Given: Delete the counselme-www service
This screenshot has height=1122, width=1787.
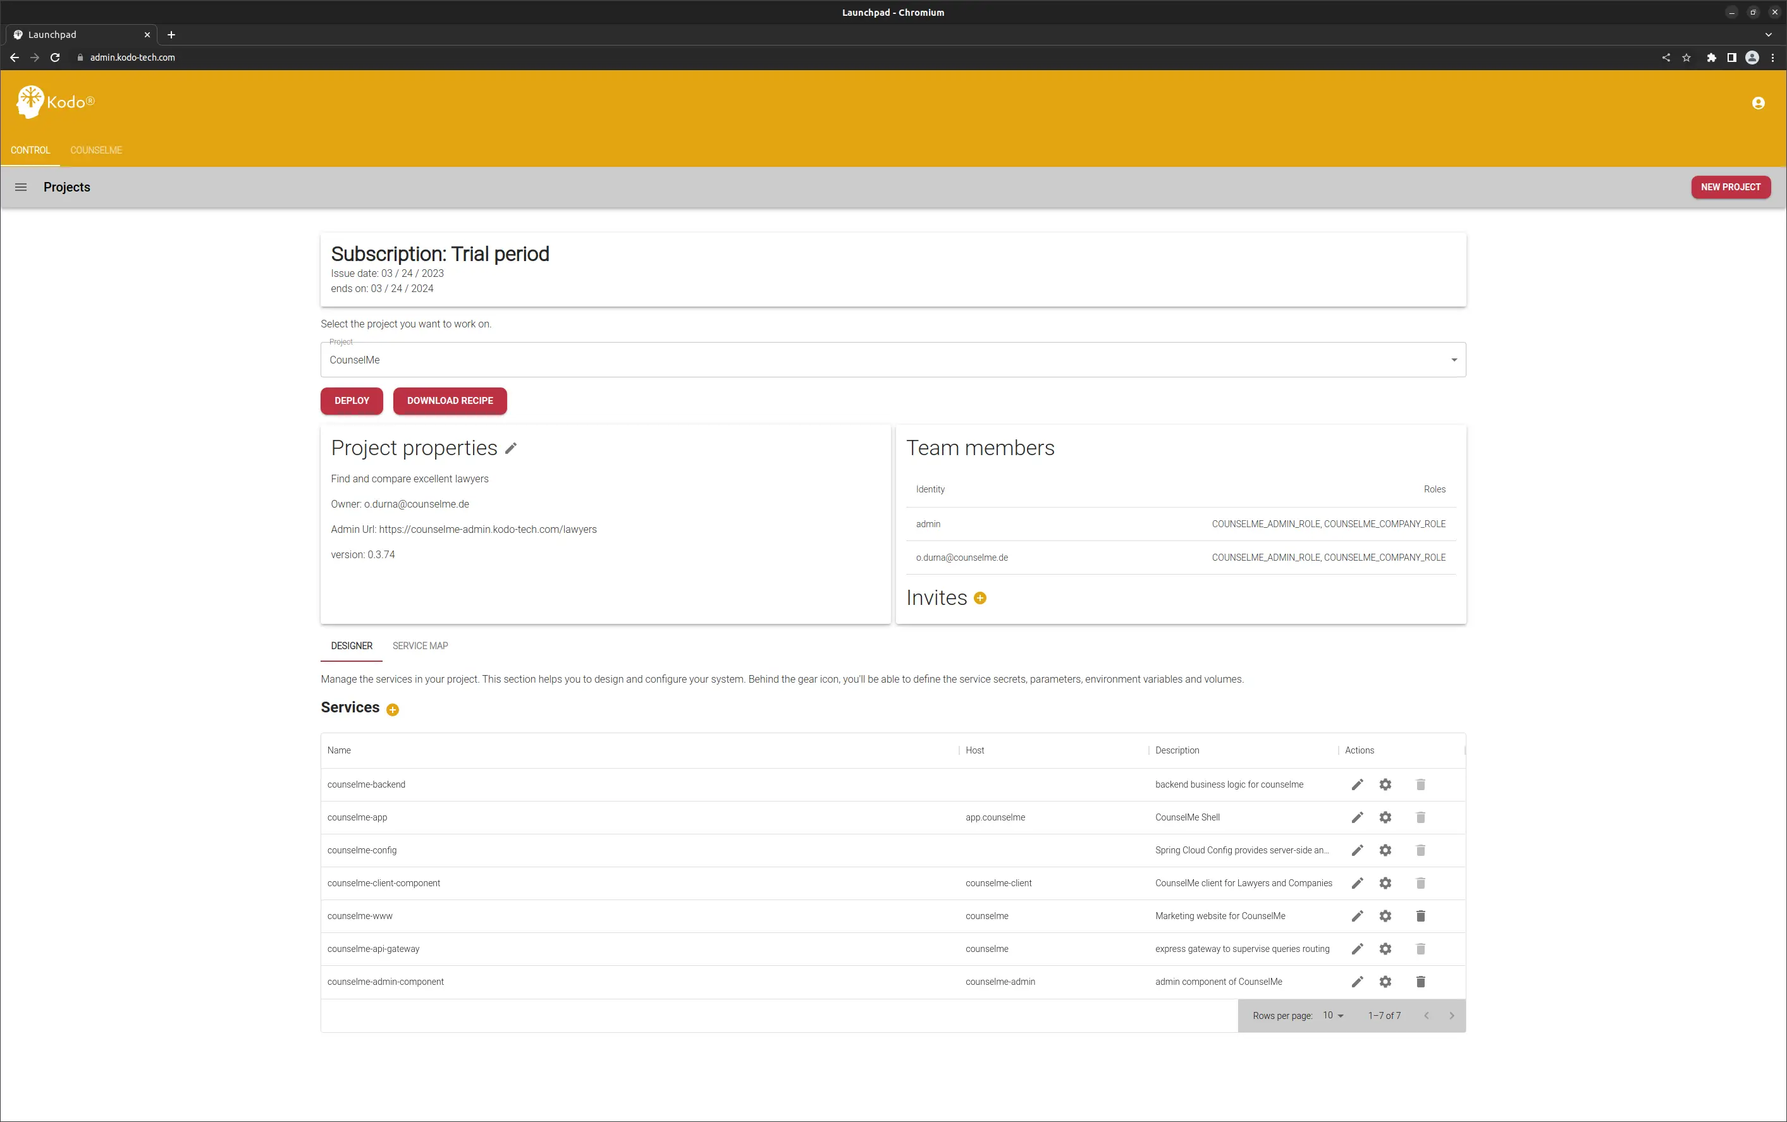Looking at the screenshot, I should tap(1420, 916).
